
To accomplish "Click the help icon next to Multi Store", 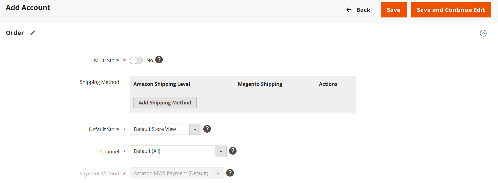I will 159,60.
